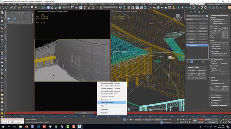
Task: Select Use simple (EV) radio button
Action: pyautogui.click(x=212, y=21)
